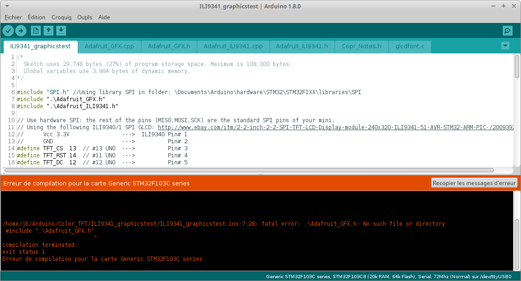Click the fatal error message in console
This screenshot has height=281, width=521.
pyautogui.click(x=223, y=224)
